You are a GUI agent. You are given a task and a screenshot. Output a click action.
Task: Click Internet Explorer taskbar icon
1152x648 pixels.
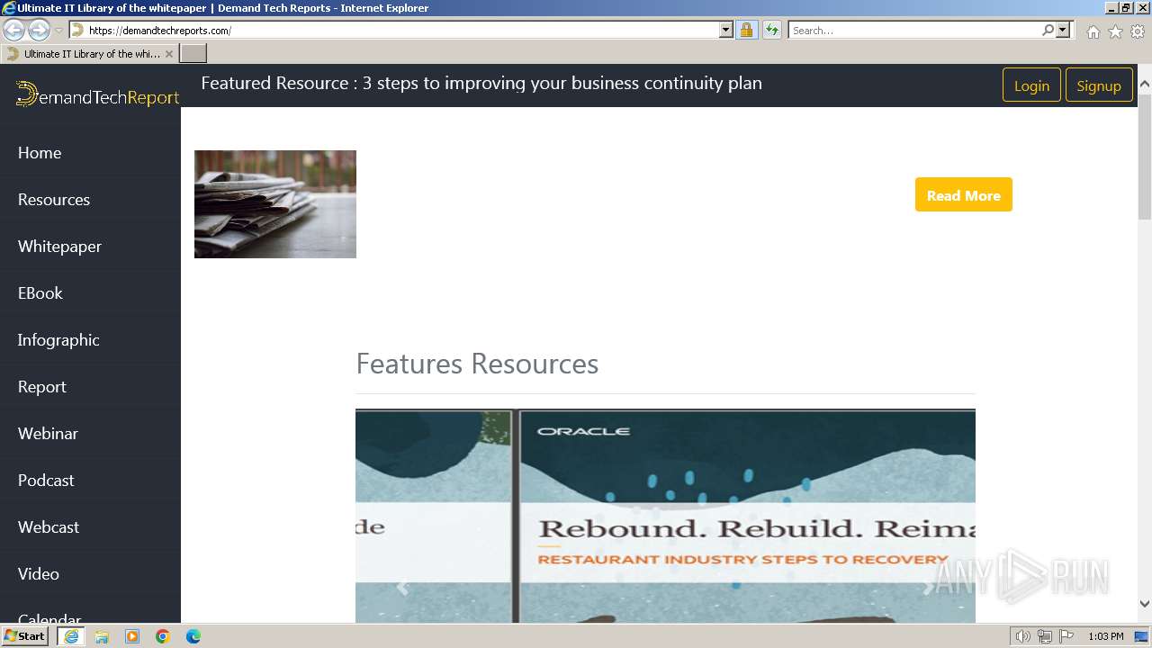point(71,636)
